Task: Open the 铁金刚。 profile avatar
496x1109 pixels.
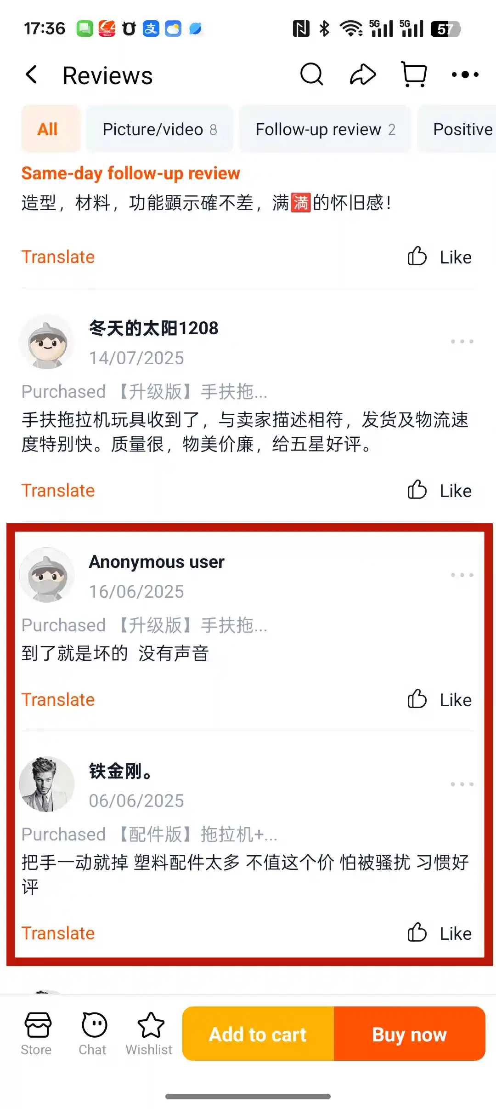Action: [x=47, y=784]
